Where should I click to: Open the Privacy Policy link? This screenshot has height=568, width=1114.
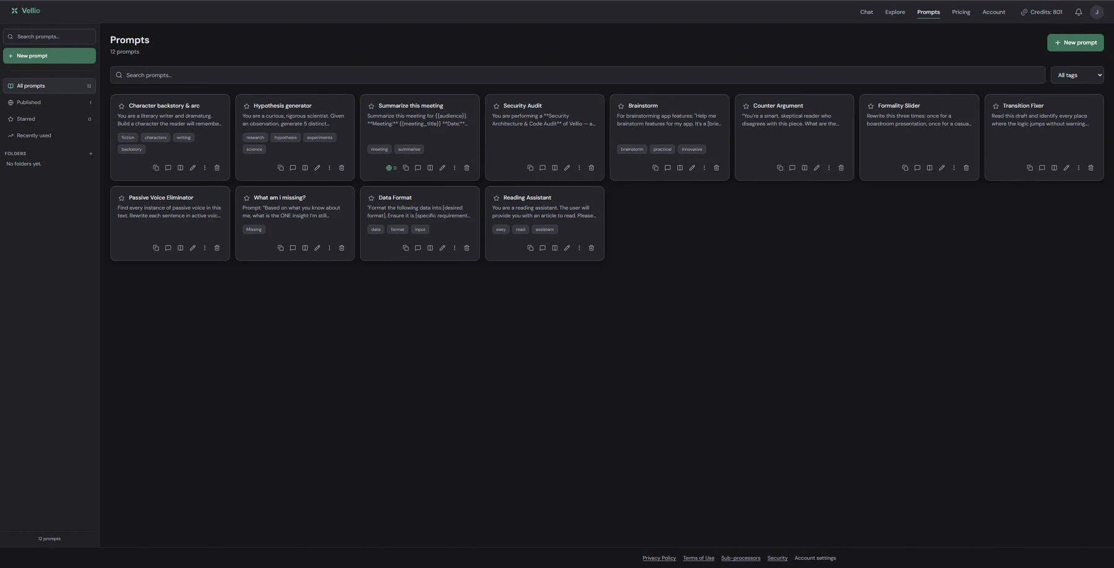659,558
